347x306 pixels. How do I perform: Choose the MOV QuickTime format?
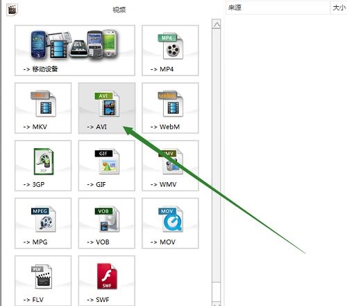[170, 223]
